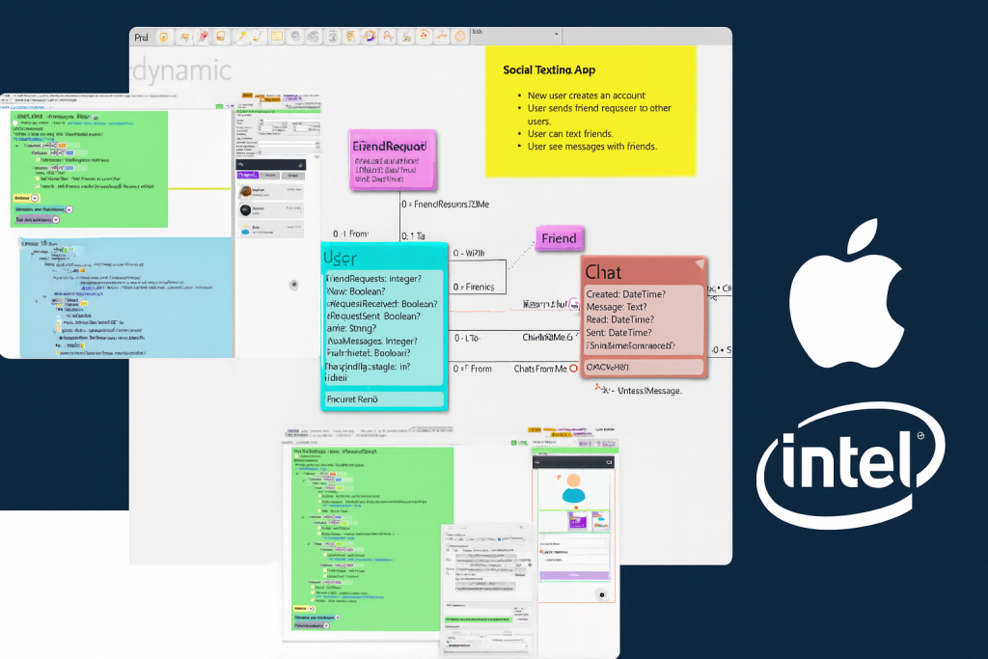Select the first contact avatar in phone list
988x659 pixels.
point(245,193)
